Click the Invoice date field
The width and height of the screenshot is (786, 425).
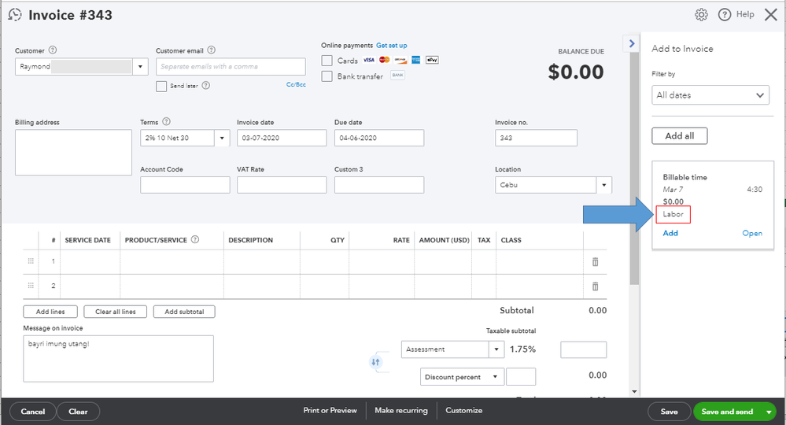coord(282,138)
